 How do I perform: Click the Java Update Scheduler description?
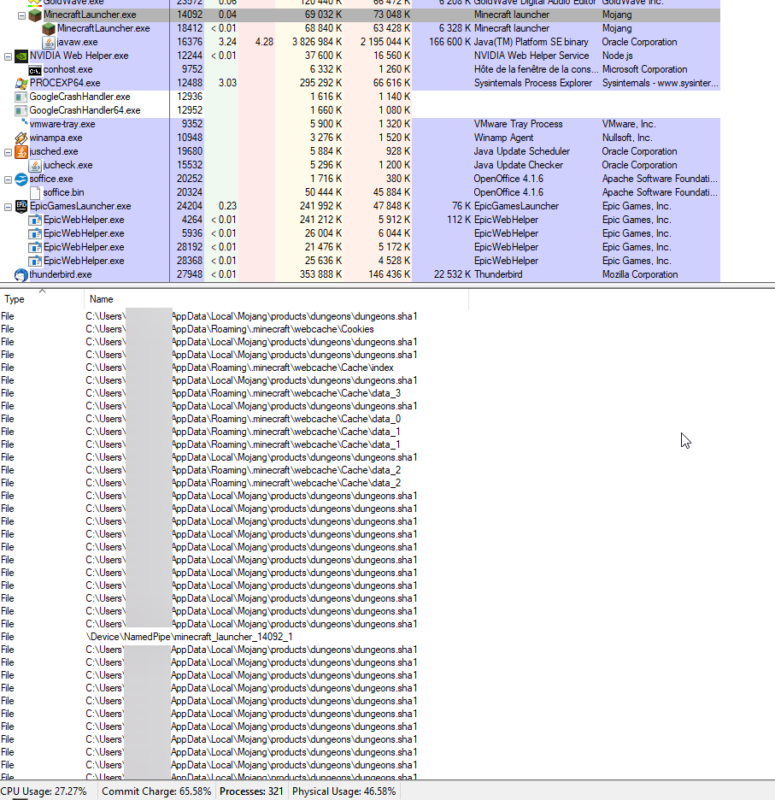521,151
